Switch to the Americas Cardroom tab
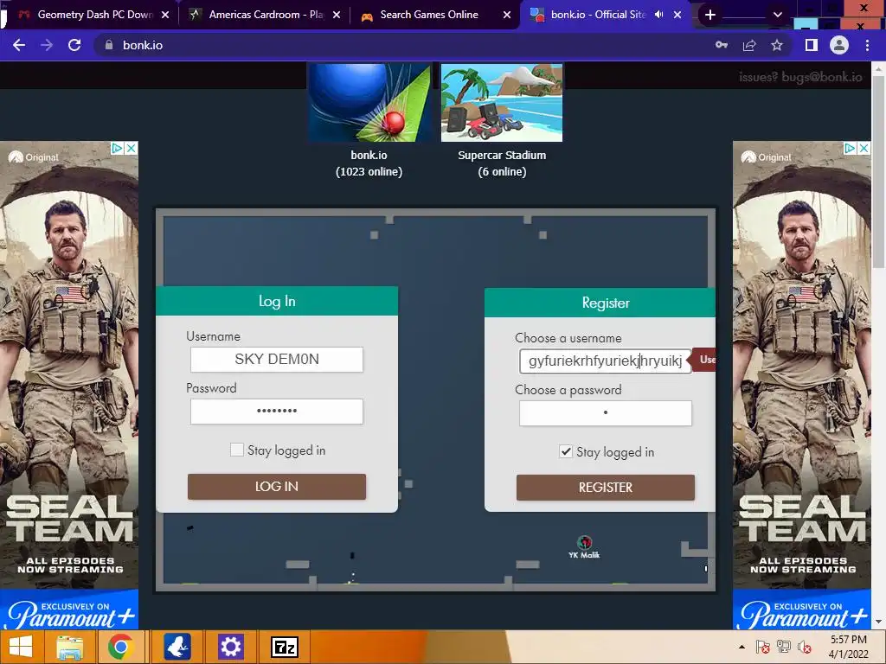 point(264,15)
